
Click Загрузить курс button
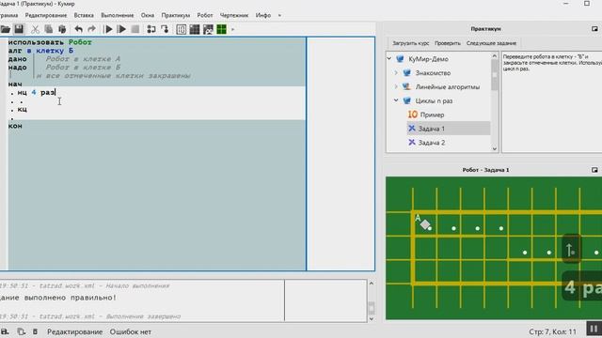click(410, 43)
